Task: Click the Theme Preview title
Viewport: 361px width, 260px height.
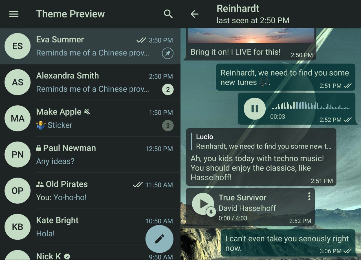Action: click(71, 14)
